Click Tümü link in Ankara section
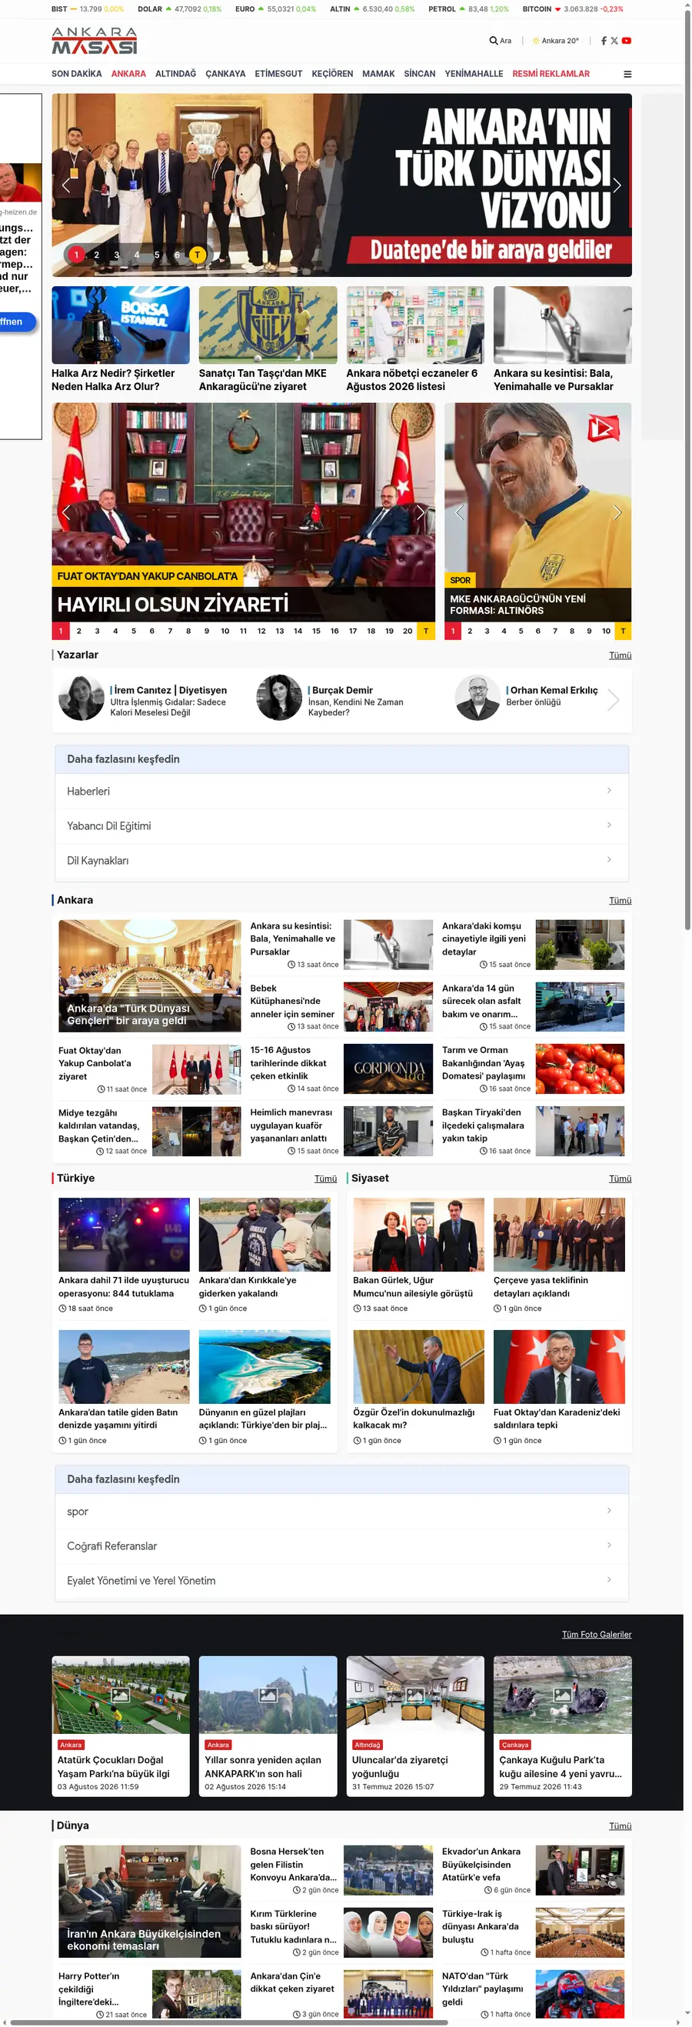Viewport: 692px width, 2027px height. tap(620, 900)
